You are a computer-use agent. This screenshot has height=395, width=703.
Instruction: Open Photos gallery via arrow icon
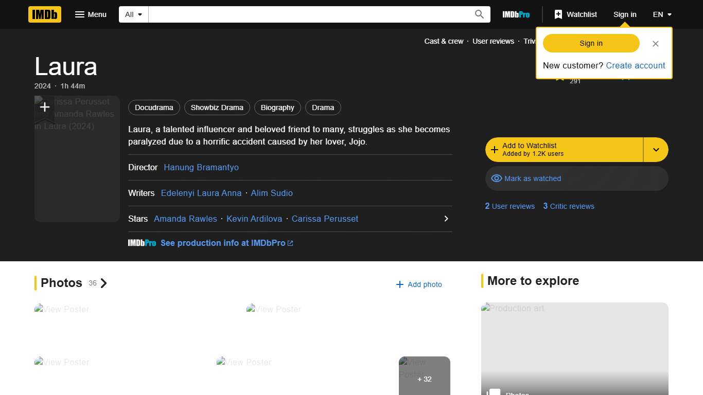pos(104,283)
